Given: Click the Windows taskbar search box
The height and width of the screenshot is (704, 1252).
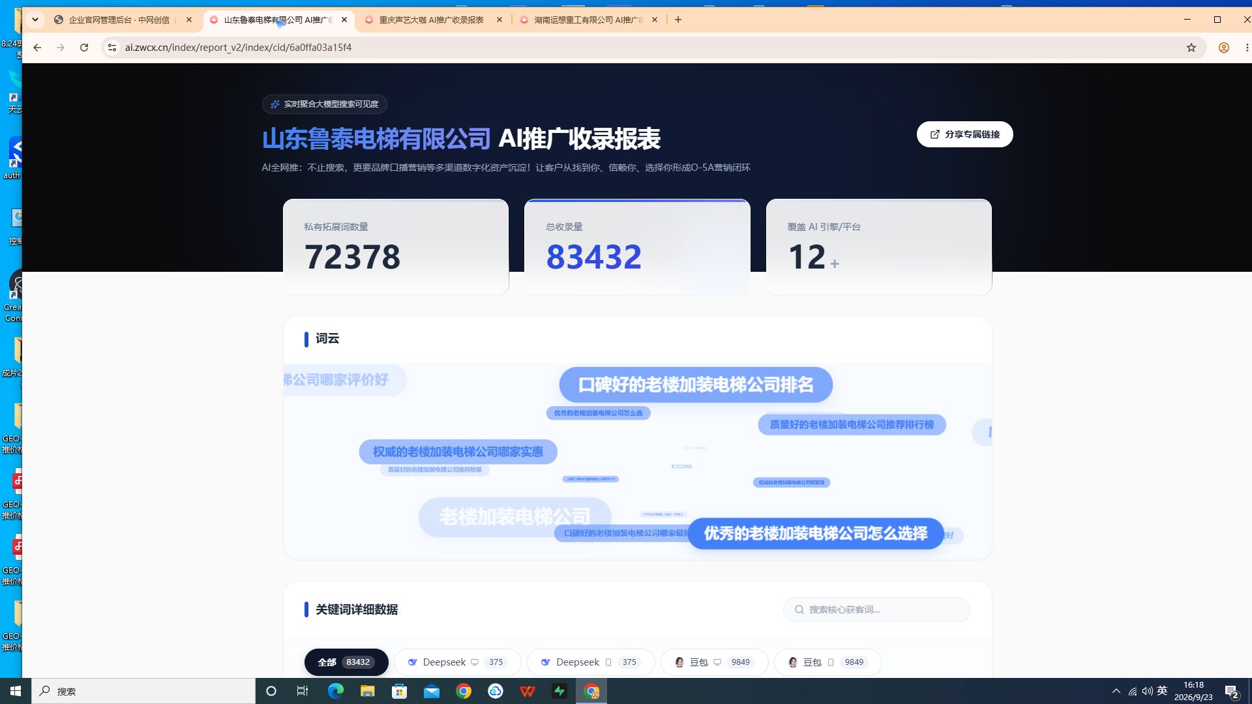Looking at the screenshot, I should (x=143, y=691).
